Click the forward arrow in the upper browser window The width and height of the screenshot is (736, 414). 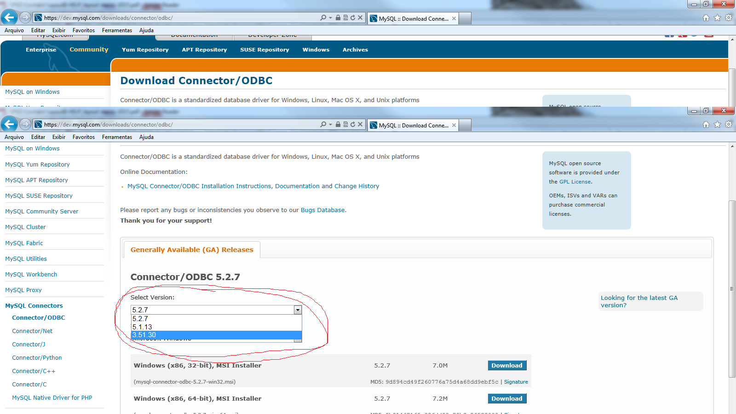pos(25,17)
